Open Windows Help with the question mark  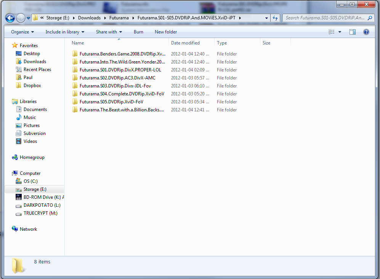pyautogui.click(x=366, y=32)
